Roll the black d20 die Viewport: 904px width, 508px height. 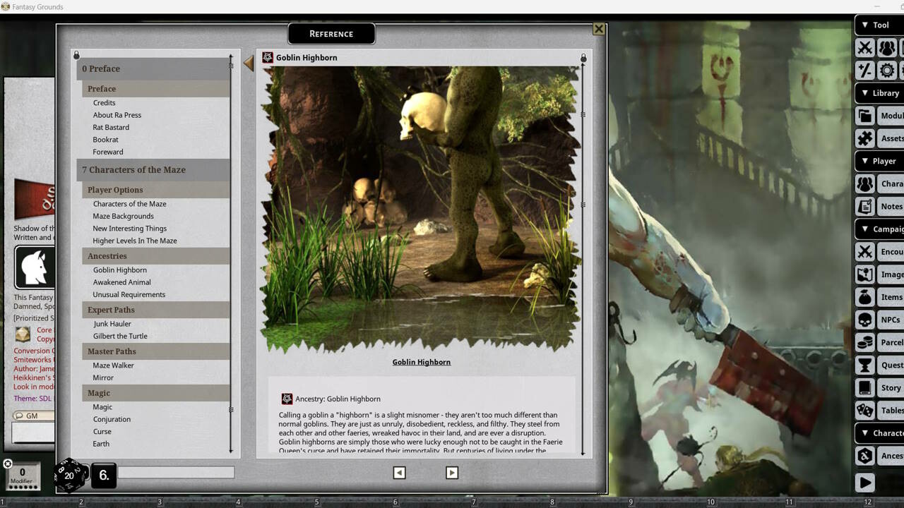click(x=69, y=475)
